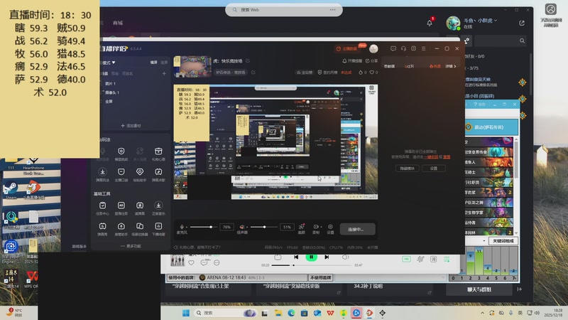Open Windows Start button on taskbar
Screen dimensions: 568x320
pyautogui.click(x=186, y=313)
